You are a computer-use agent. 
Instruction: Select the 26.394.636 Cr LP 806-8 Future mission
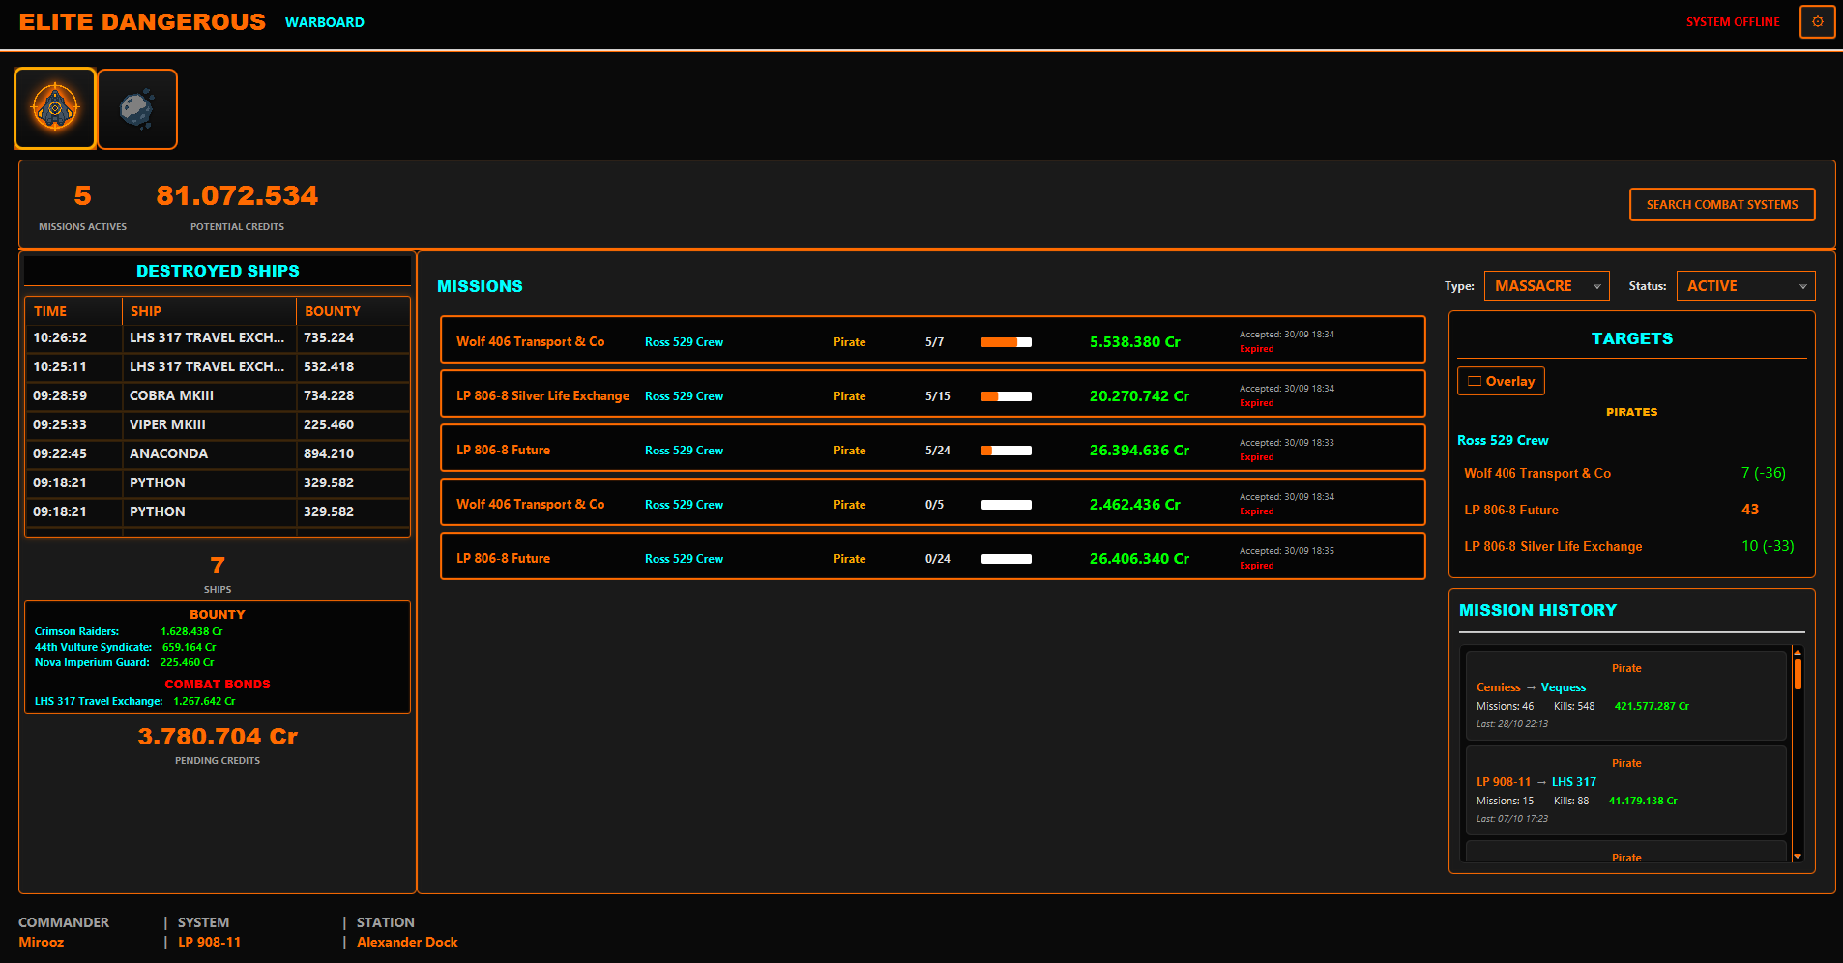[932, 448]
